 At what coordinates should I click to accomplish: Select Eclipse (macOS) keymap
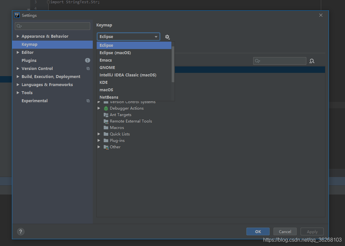(x=134, y=53)
